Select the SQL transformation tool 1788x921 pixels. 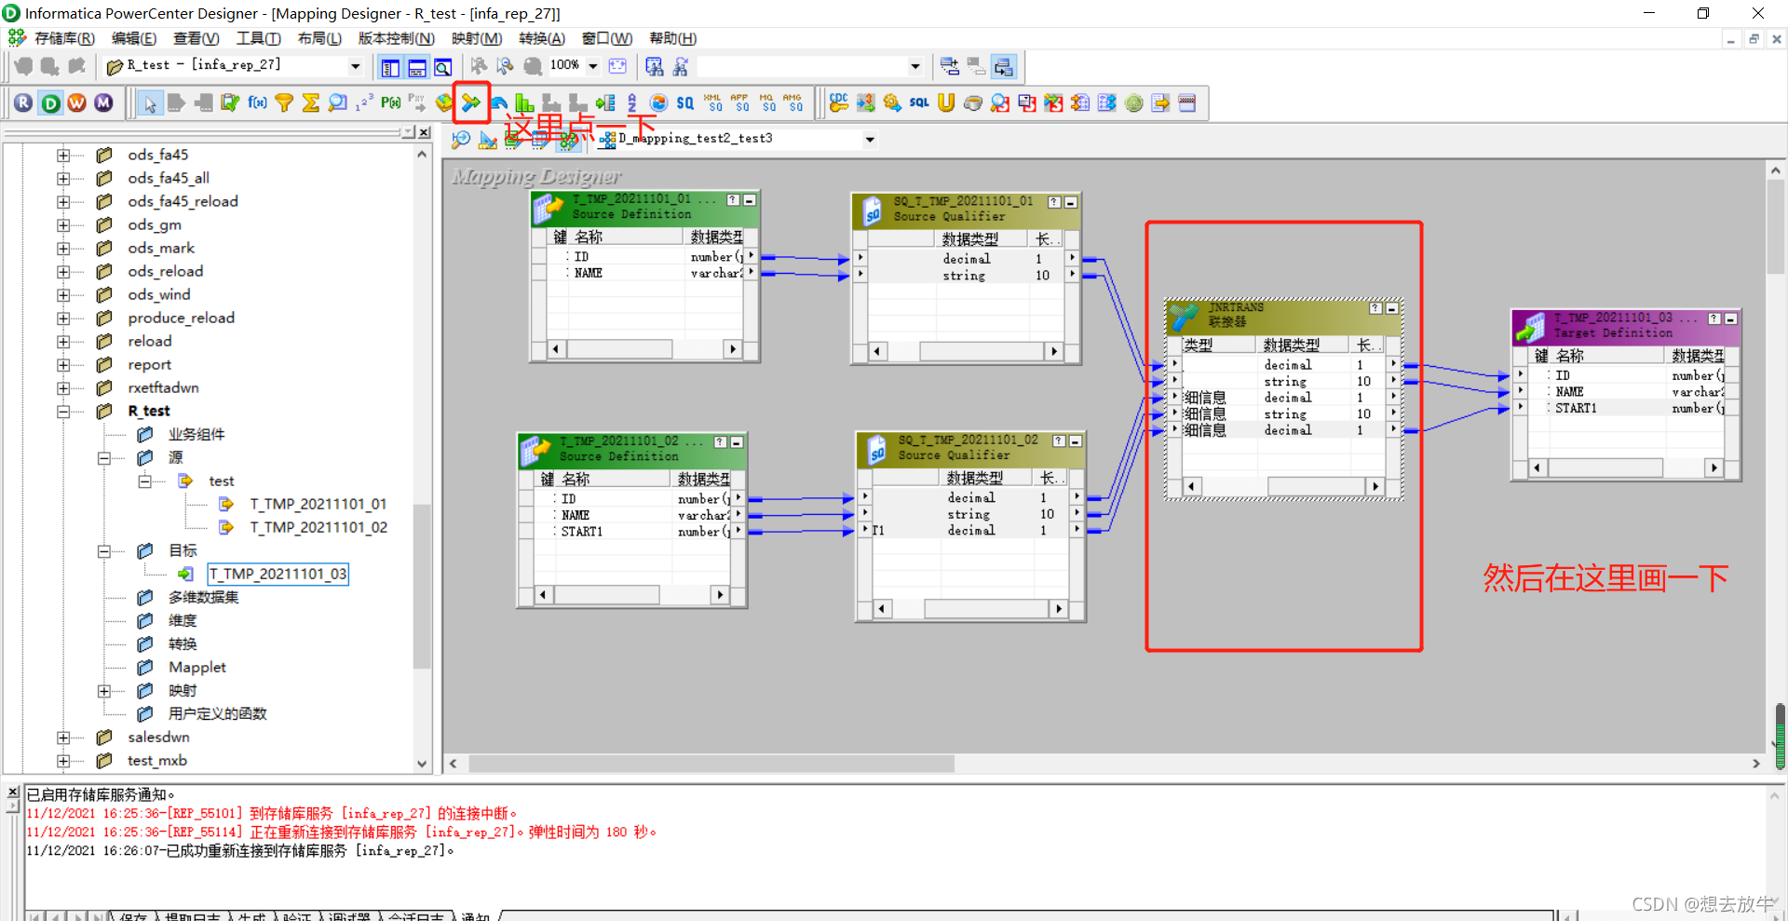point(919,102)
